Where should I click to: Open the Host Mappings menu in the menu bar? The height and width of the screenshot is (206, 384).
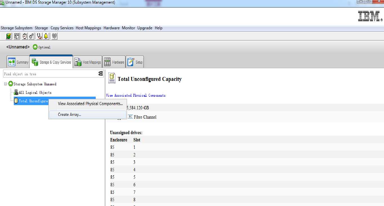coord(88,28)
